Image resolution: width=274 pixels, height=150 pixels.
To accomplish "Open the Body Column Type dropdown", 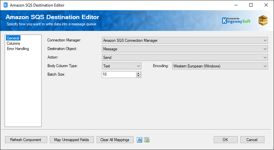I will [x=121, y=66].
